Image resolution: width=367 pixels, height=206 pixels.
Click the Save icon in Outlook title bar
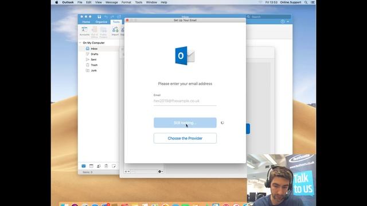(99, 17)
